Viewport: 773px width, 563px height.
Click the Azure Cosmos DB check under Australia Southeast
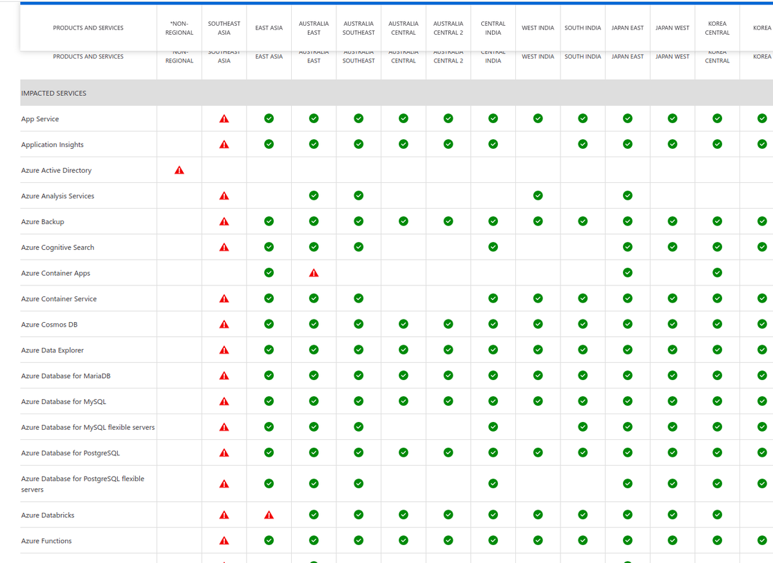click(359, 324)
